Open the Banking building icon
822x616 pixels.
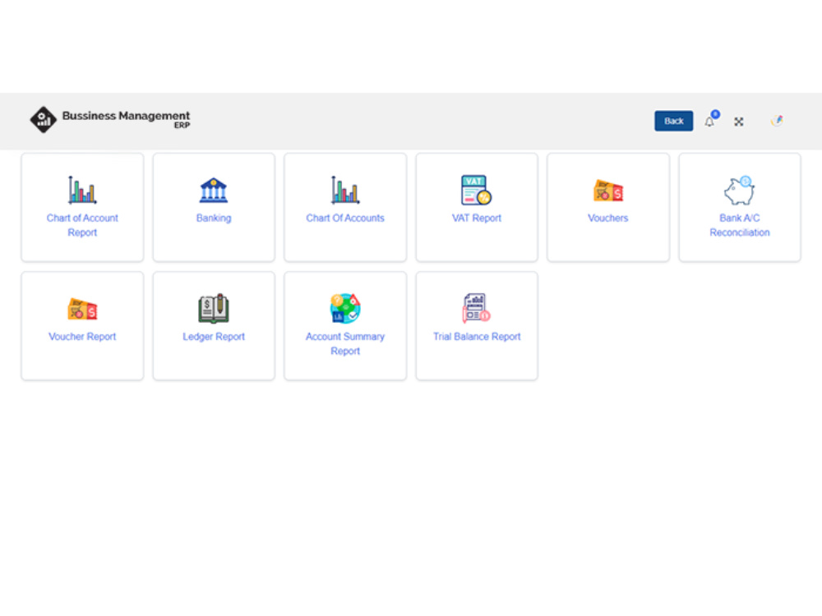pos(214,191)
